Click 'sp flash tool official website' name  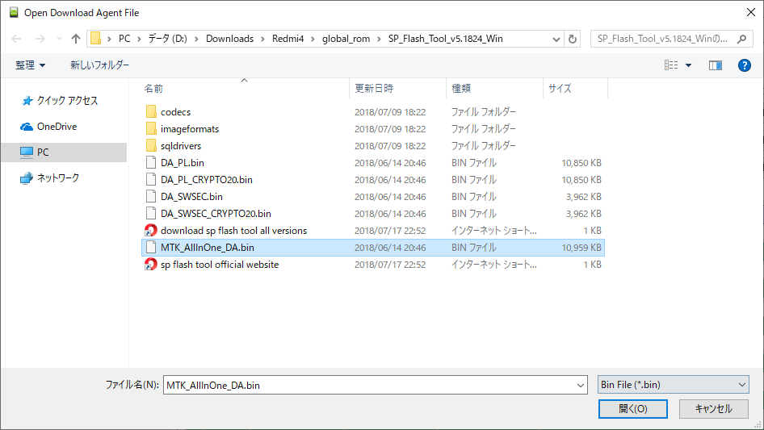220,265
